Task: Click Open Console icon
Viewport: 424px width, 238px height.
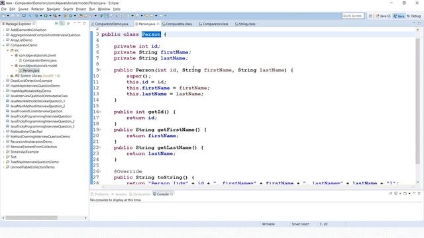Action: coord(405,194)
